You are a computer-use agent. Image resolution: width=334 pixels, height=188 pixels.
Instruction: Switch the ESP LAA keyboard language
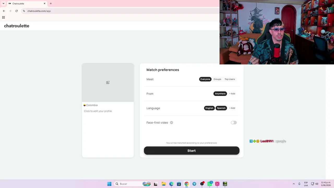(x=306, y=184)
